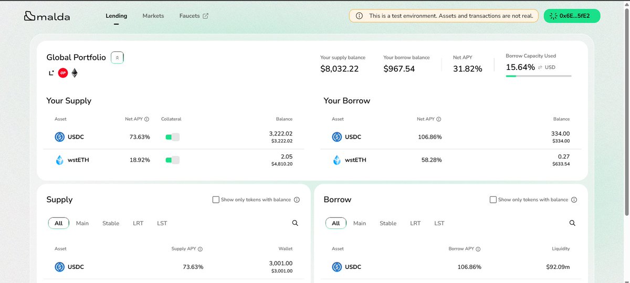630x283 pixels.
Task: Click Net APY info icon in Your Borrow
Action: click(x=438, y=119)
